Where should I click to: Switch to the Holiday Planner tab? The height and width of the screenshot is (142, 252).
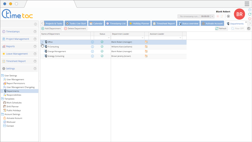[139, 23]
